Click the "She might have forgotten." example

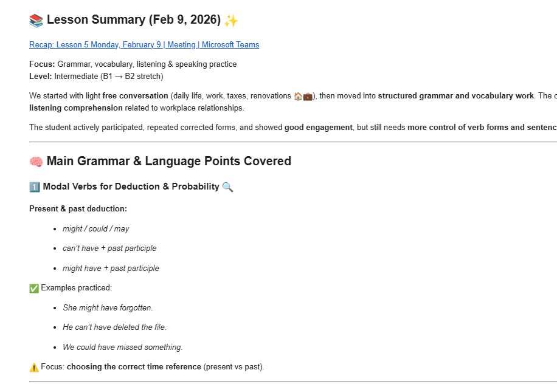[x=108, y=308]
